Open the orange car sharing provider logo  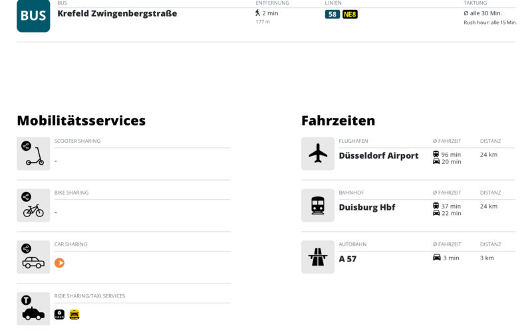[59, 263]
